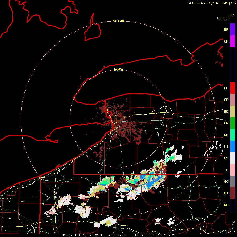Click the DS legend label
The width and height of the screenshot is (237, 237).
pos(226,158)
